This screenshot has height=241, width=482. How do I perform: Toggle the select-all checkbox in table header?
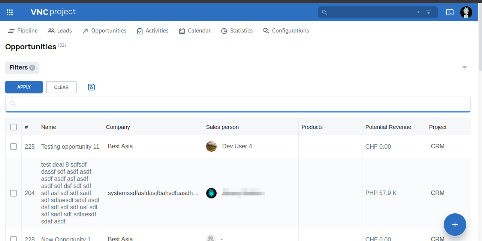point(13,127)
